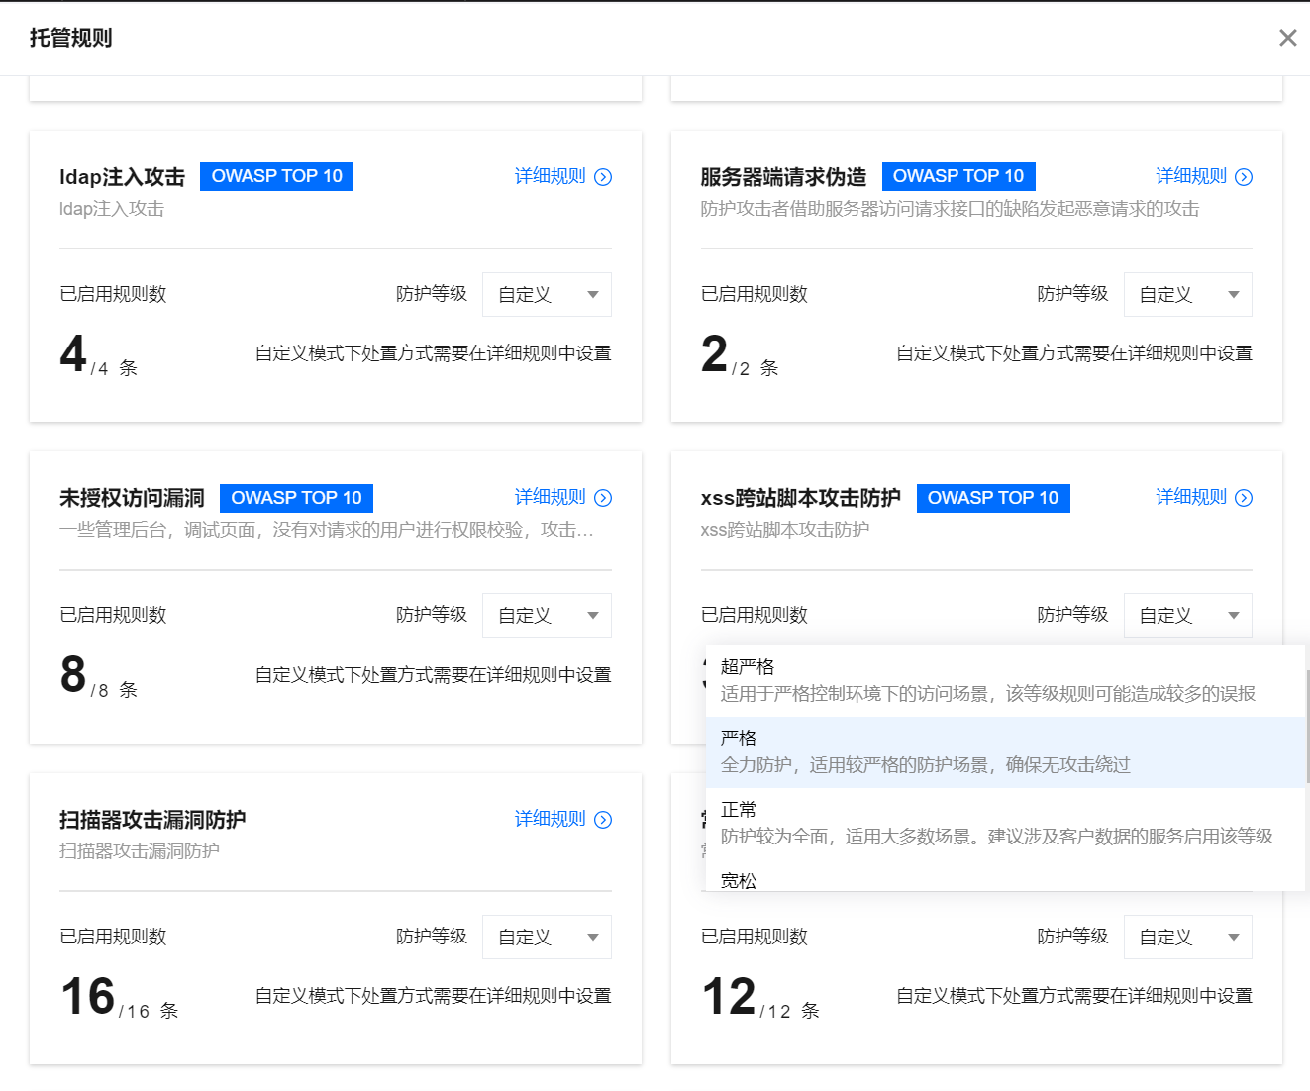Screen dimensions: 1310x1091
Task: Click the 8/8 条 enabled rule count
Action: coord(98,676)
